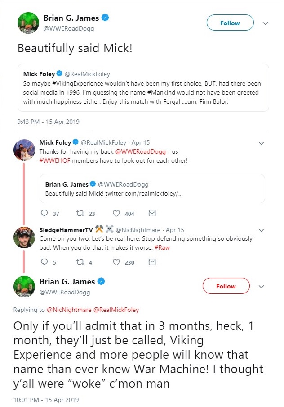
Task: View SledgeHammerTV's profile avatar
Action: (25, 237)
